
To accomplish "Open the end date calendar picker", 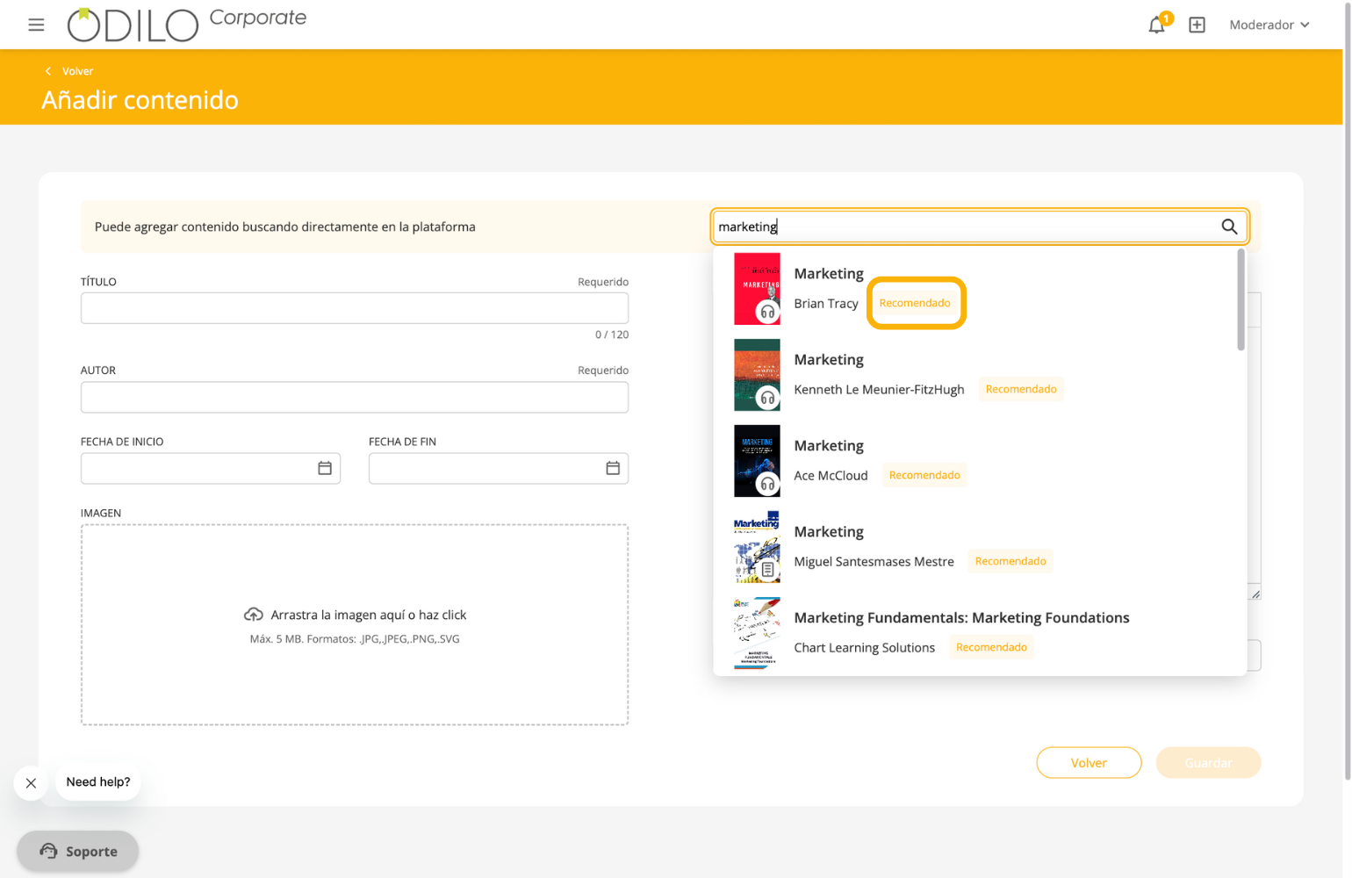I will point(613,469).
